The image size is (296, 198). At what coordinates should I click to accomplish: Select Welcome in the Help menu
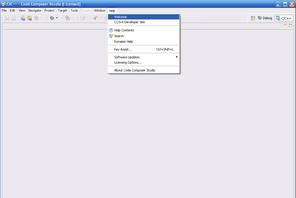[144, 17]
